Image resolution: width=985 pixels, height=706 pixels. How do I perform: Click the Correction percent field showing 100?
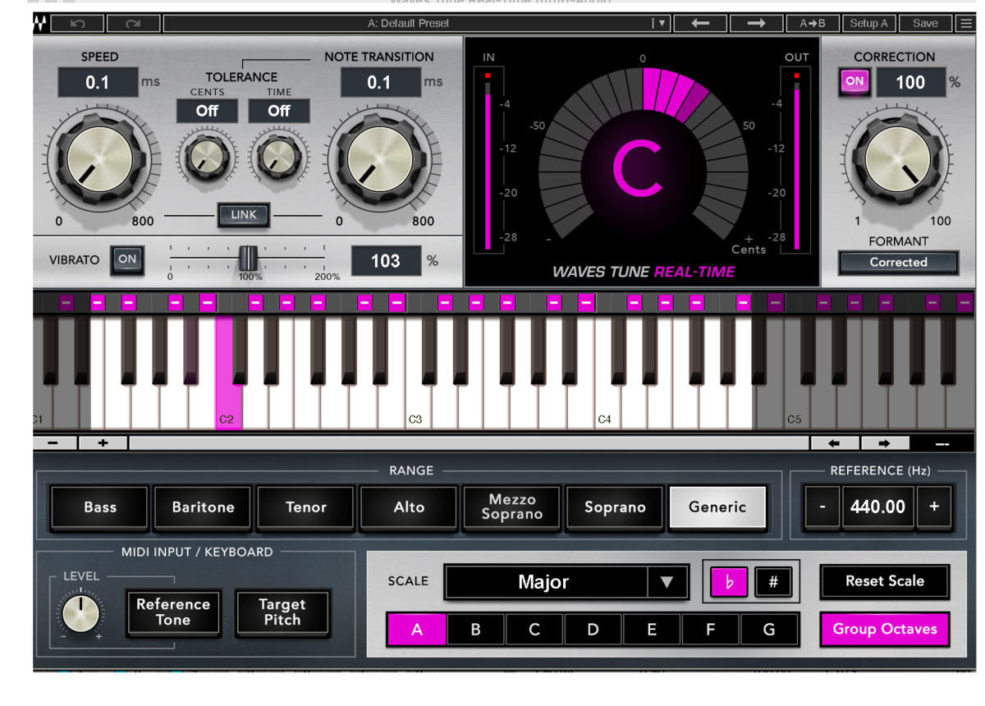[910, 82]
